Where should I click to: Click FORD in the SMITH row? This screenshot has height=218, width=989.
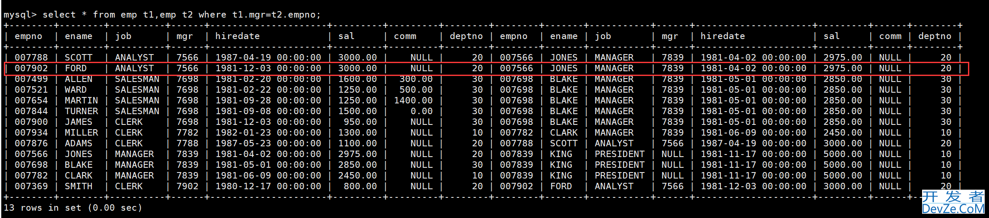(x=561, y=186)
